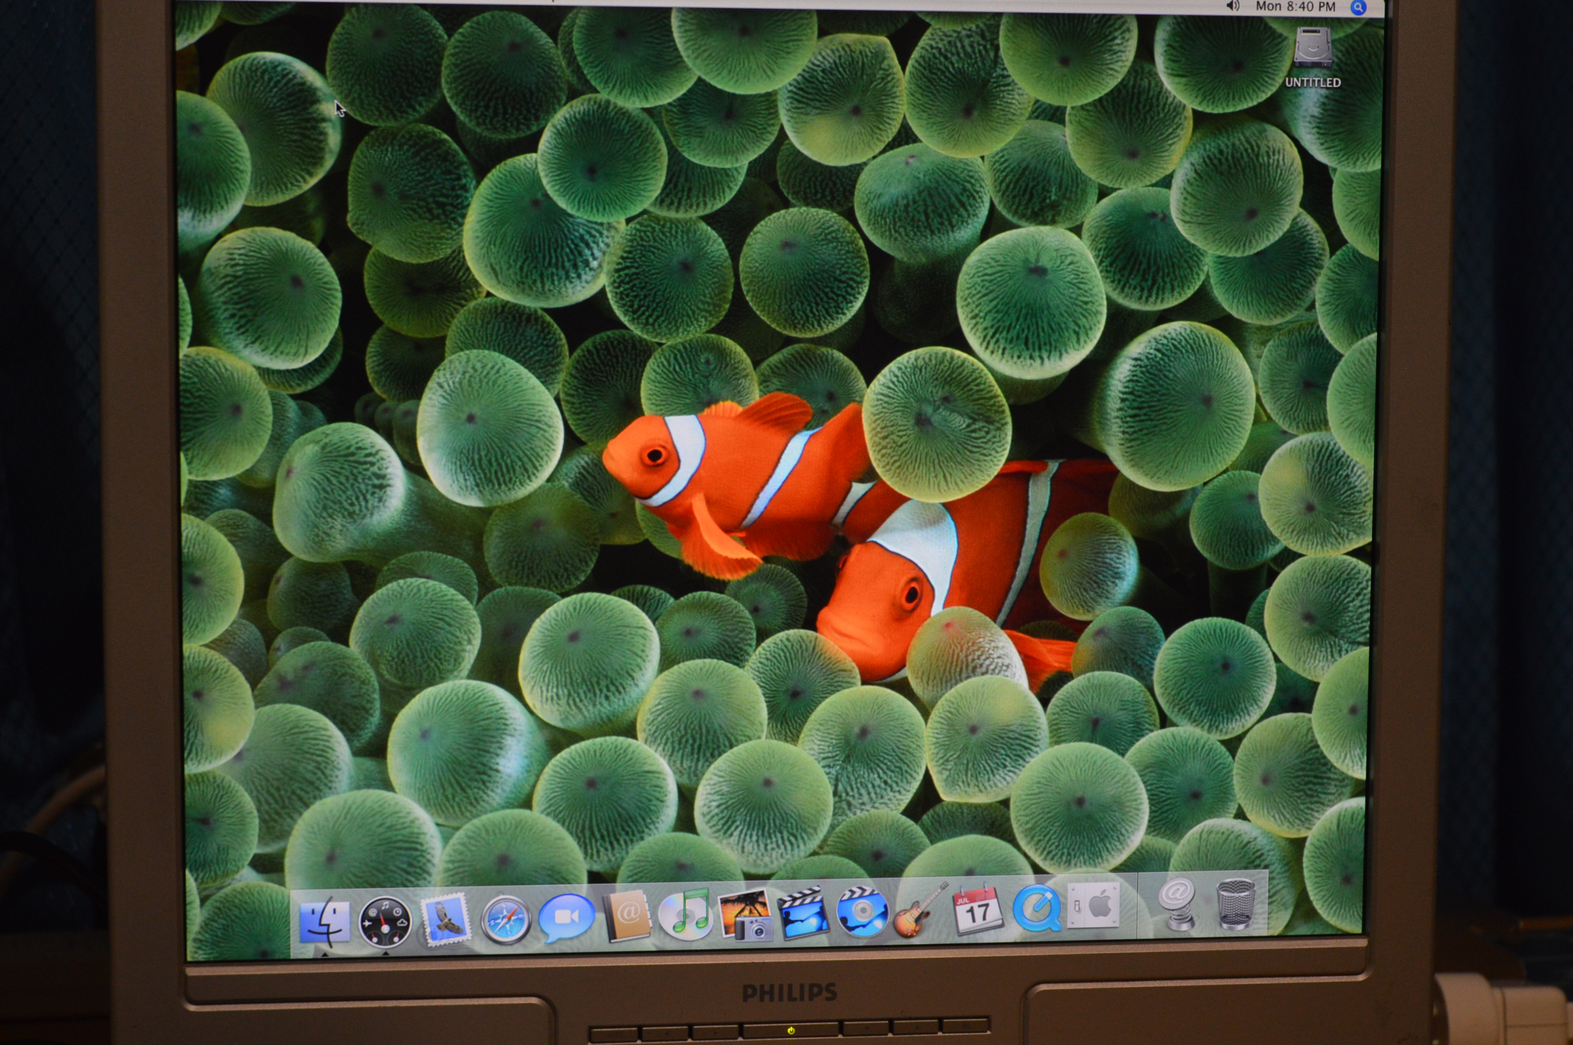Open Finder from the Dock
The height and width of the screenshot is (1045, 1573).
coord(324,922)
